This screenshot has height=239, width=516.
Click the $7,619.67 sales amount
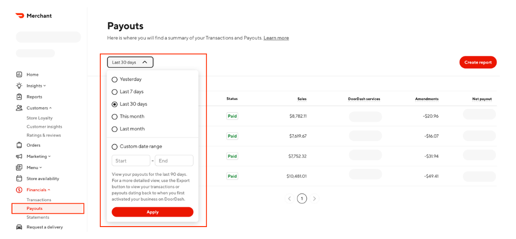point(298,136)
